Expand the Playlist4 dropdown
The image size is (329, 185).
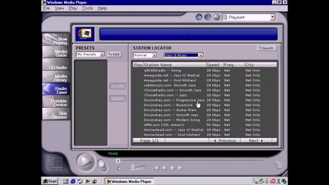pyautogui.click(x=272, y=17)
